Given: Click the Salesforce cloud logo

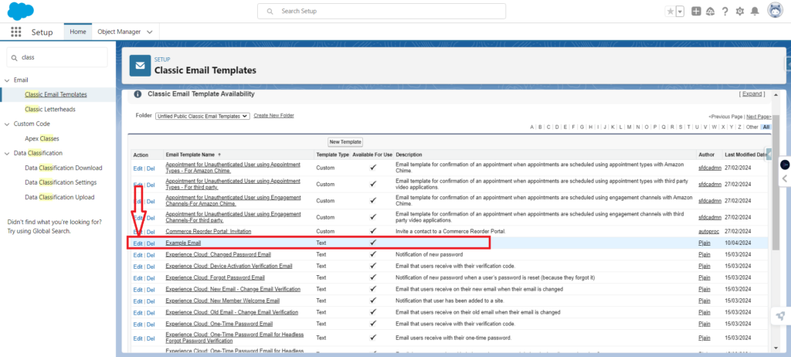Looking at the screenshot, I should [19, 11].
